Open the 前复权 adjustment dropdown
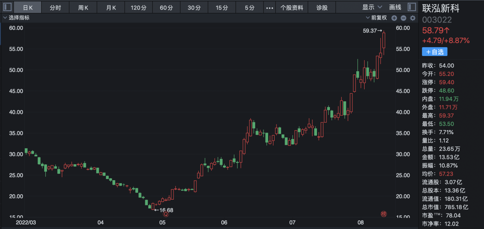This screenshot has height=229, width=484. 376,18
